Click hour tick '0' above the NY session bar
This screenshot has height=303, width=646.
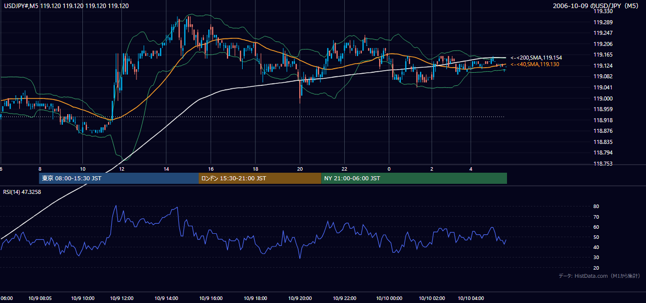click(389, 169)
